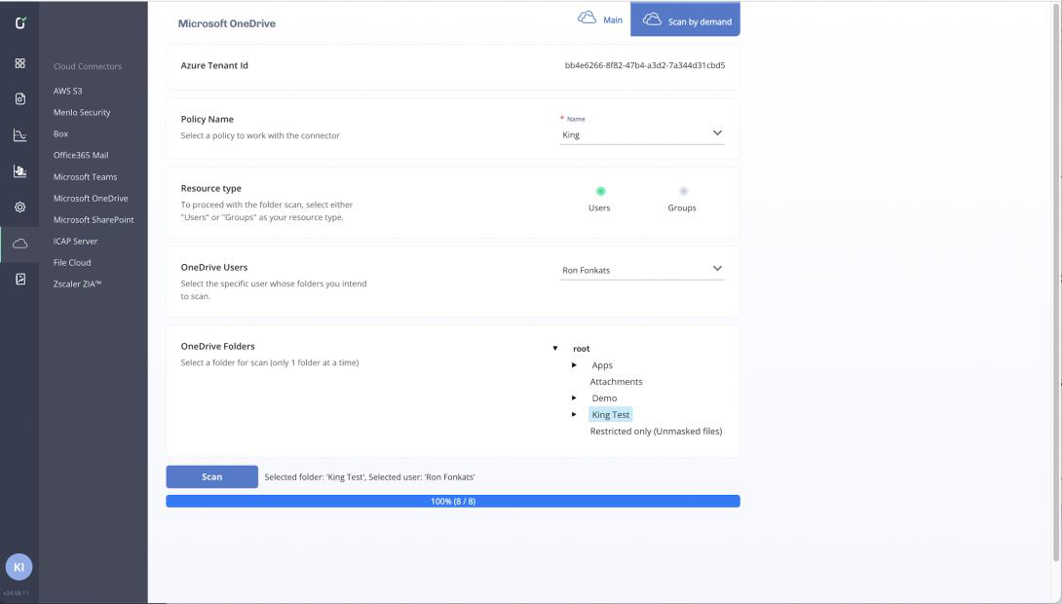Open the Box connector
The image size is (1062, 604).
(61, 134)
